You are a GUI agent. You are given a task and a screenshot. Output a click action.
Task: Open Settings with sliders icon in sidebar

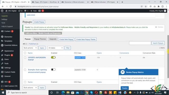7,68
